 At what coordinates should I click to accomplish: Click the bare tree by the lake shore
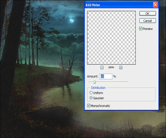click(69, 59)
